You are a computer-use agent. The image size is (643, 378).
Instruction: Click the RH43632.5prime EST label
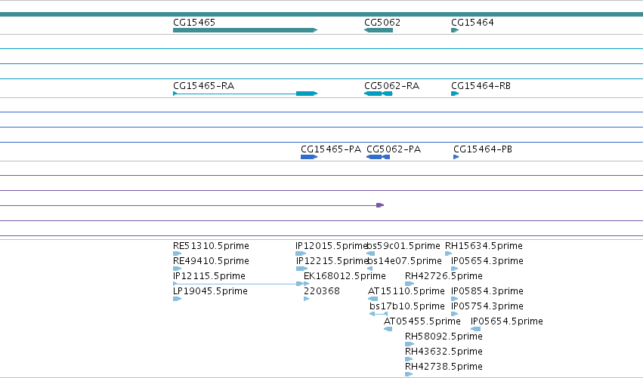444,352
